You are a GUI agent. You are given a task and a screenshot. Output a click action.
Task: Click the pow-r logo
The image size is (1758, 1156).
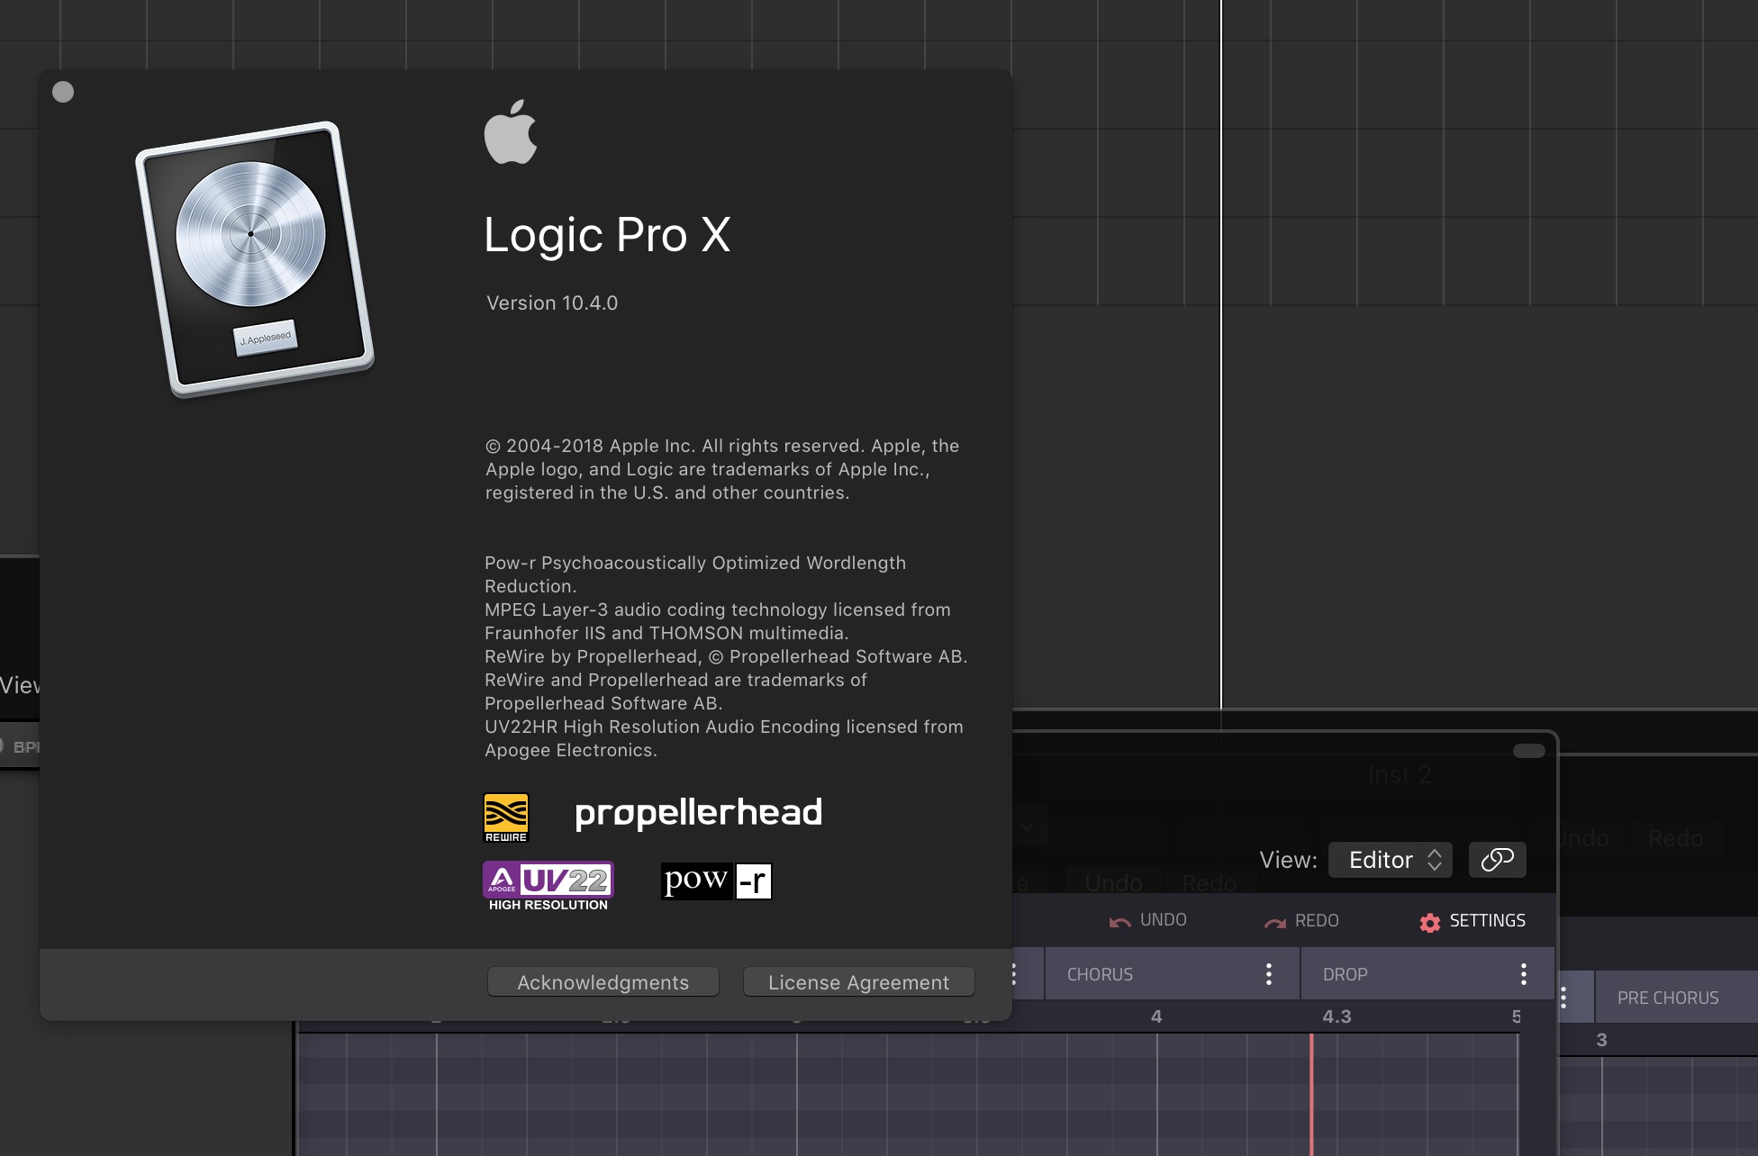[717, 881]
